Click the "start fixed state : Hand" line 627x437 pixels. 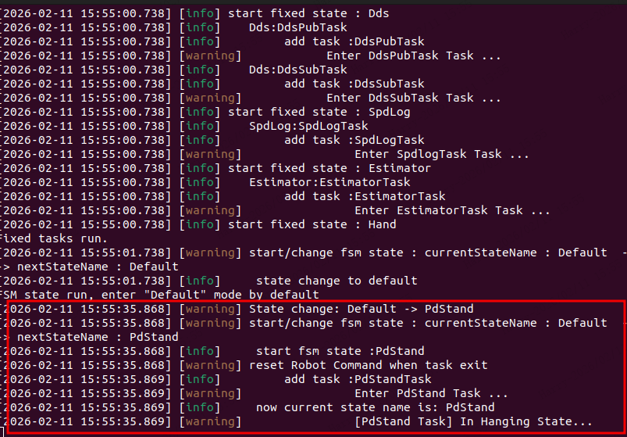point(322,224)
